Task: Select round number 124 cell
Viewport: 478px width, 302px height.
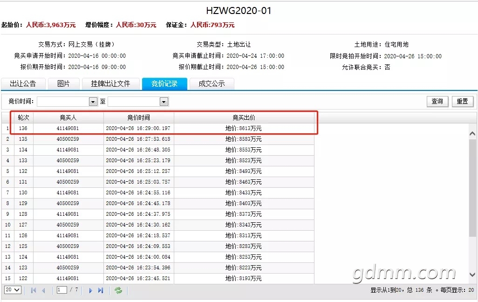Action: pos(23,257)
